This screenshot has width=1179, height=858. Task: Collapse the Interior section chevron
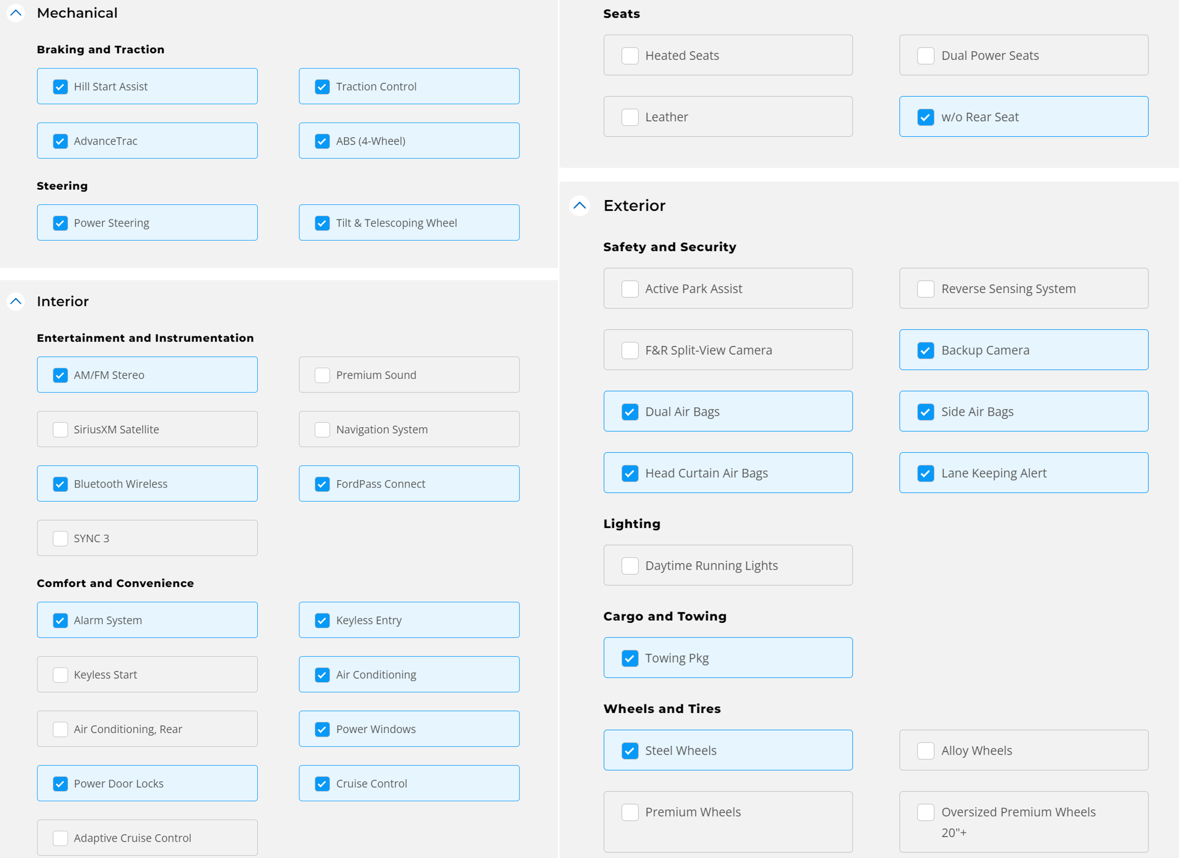[x=16, y=301]
